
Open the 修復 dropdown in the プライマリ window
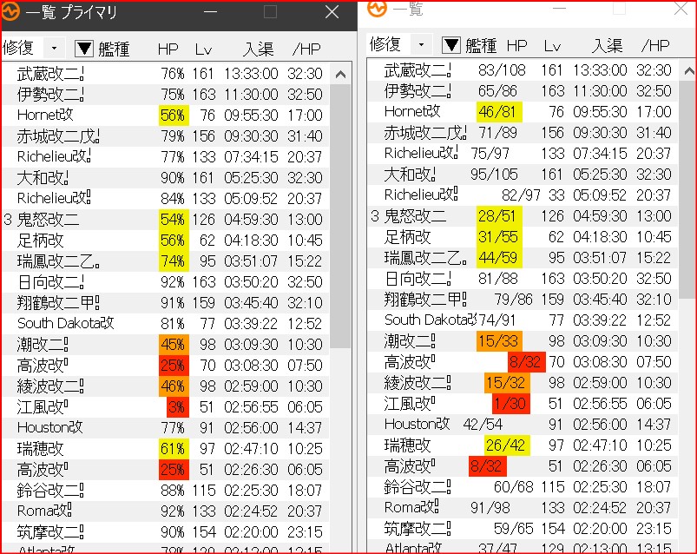[x=54, y=49]
